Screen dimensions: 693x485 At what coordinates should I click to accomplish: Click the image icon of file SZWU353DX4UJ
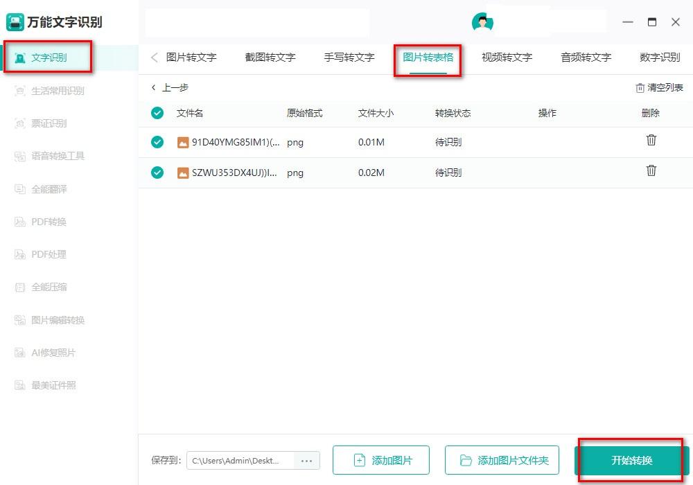pos(182,173)
